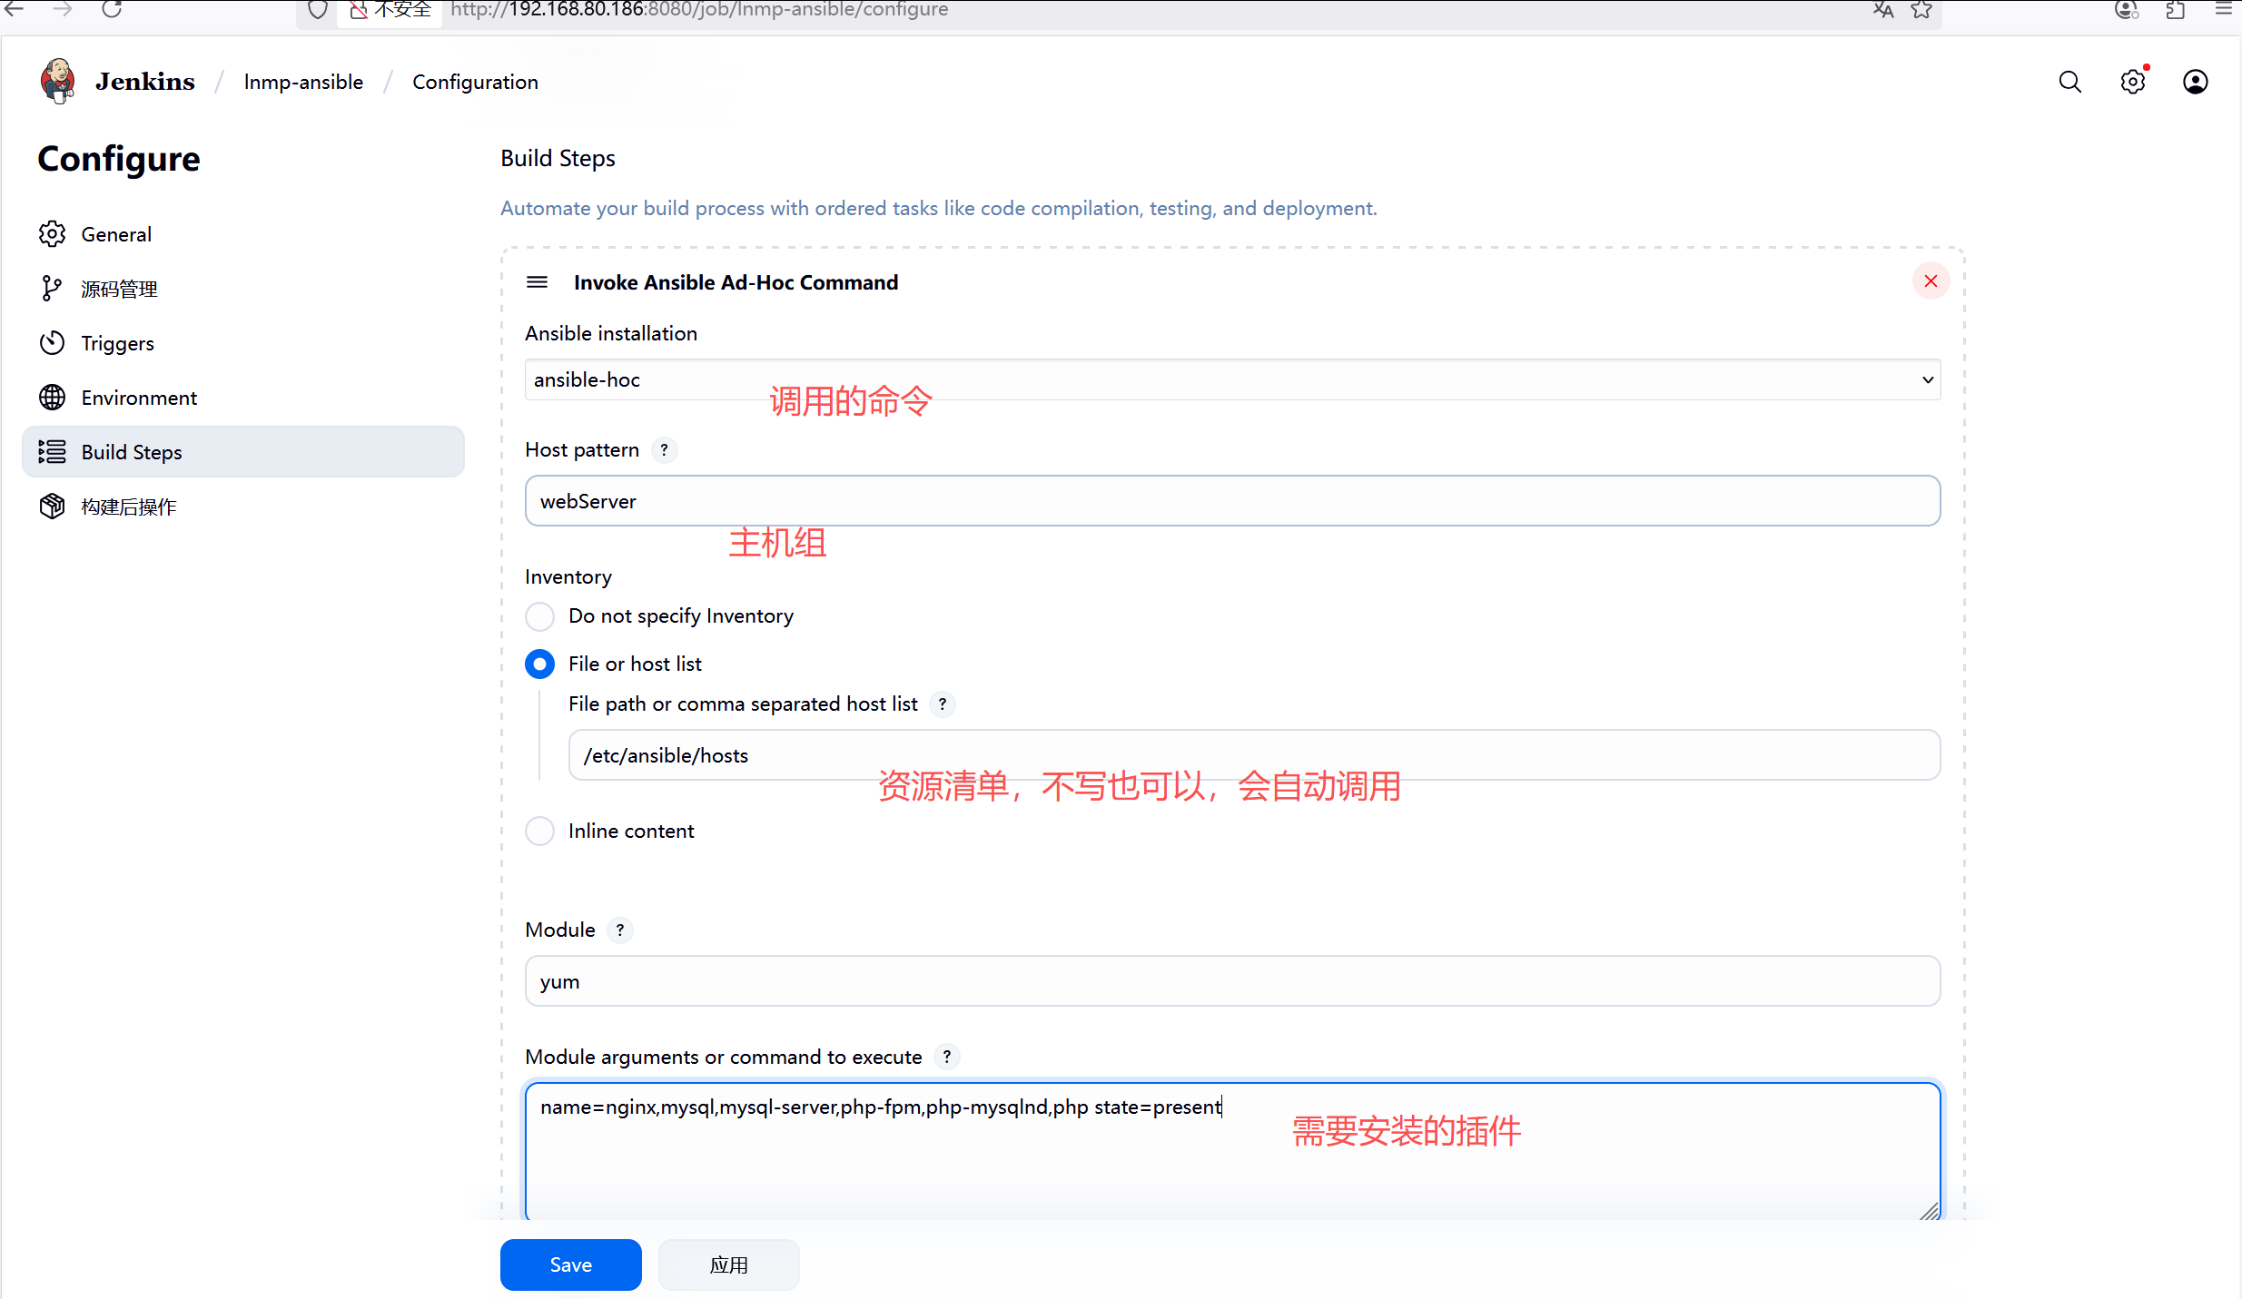The image size is (2242, 1299).
Task: Select Inline content radio option
Action: coord(539,832)
